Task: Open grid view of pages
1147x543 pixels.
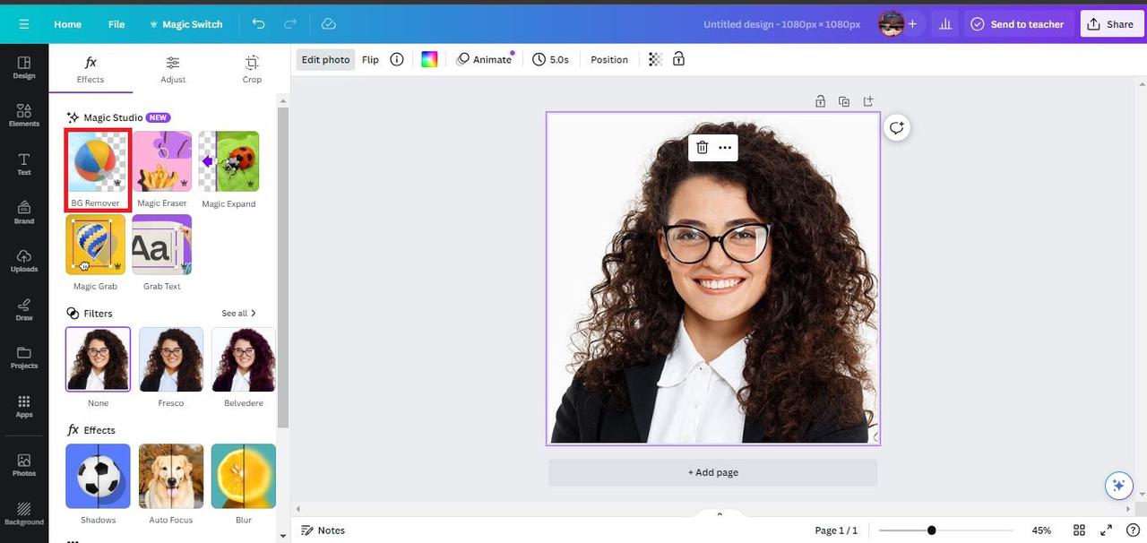Action: pyautogui.click(x=1080, y=530)
